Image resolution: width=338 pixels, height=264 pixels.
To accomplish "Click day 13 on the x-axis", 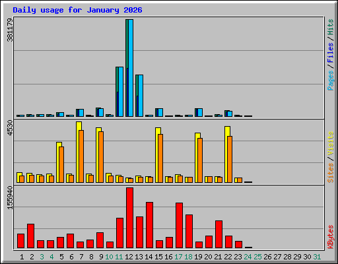I will (139, 257).
